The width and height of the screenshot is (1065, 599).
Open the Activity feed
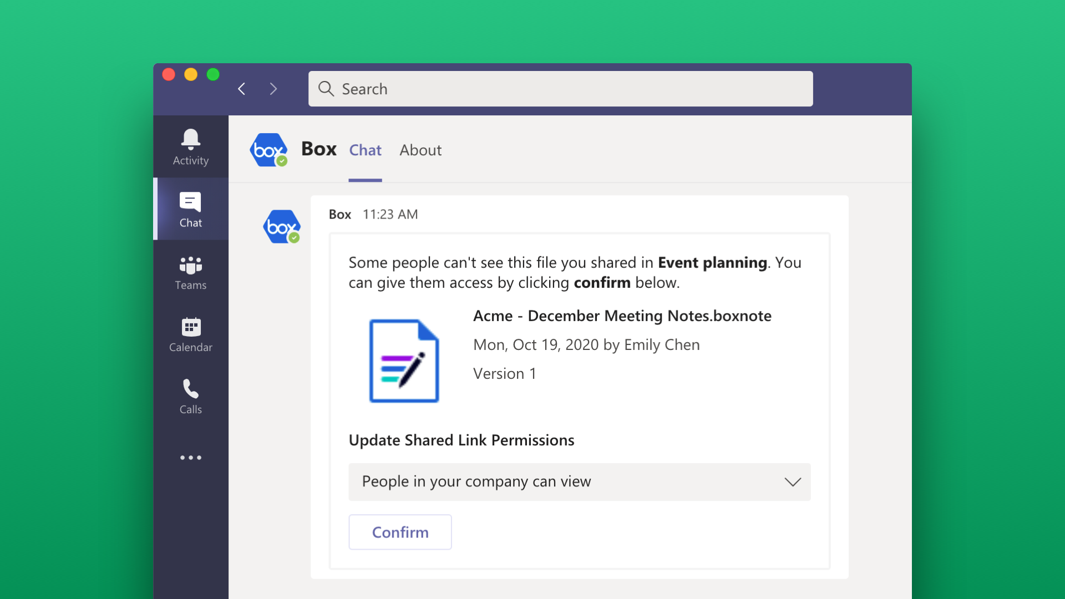click(190, 146)
